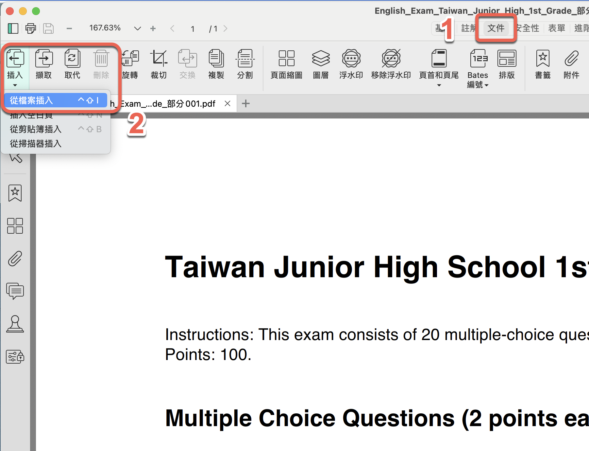Open the thumbnails grid panel in the sidebar
Viewport: 589px width, 451px height.
click(15, 226)
